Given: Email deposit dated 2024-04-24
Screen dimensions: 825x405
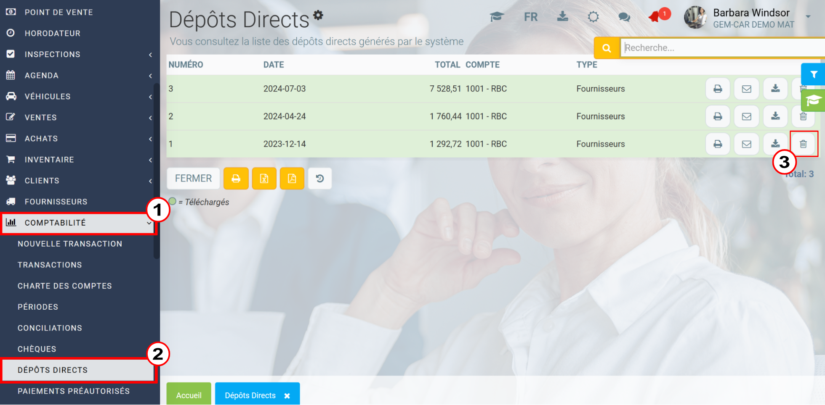Looking at the screenshot, I should [746, 116].
